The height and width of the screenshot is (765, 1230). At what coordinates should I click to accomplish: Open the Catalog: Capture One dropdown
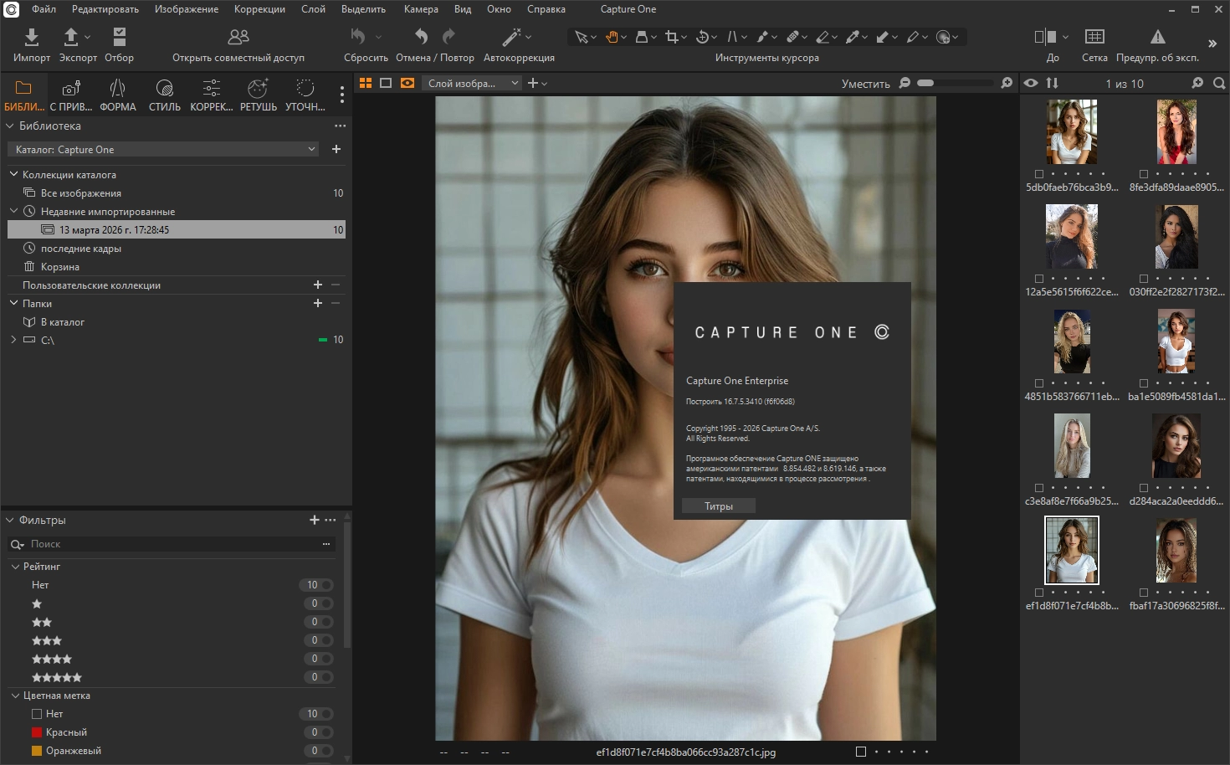point(165,150)
